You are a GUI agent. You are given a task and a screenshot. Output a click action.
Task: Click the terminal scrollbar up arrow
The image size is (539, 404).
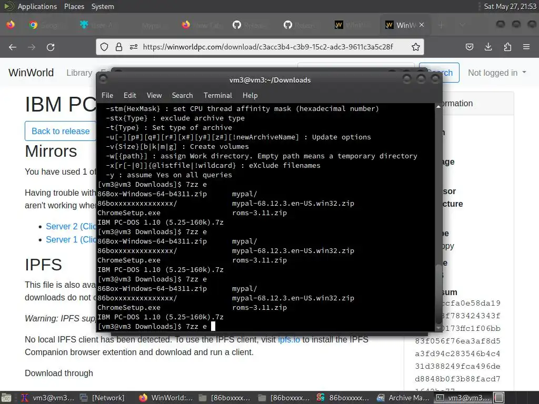(x=438, y=107)
